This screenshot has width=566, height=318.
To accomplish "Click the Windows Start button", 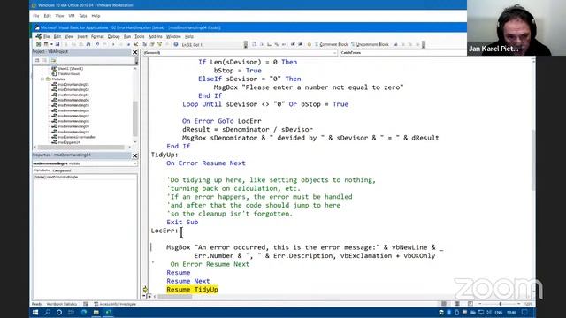I will [x=35, y=312].
